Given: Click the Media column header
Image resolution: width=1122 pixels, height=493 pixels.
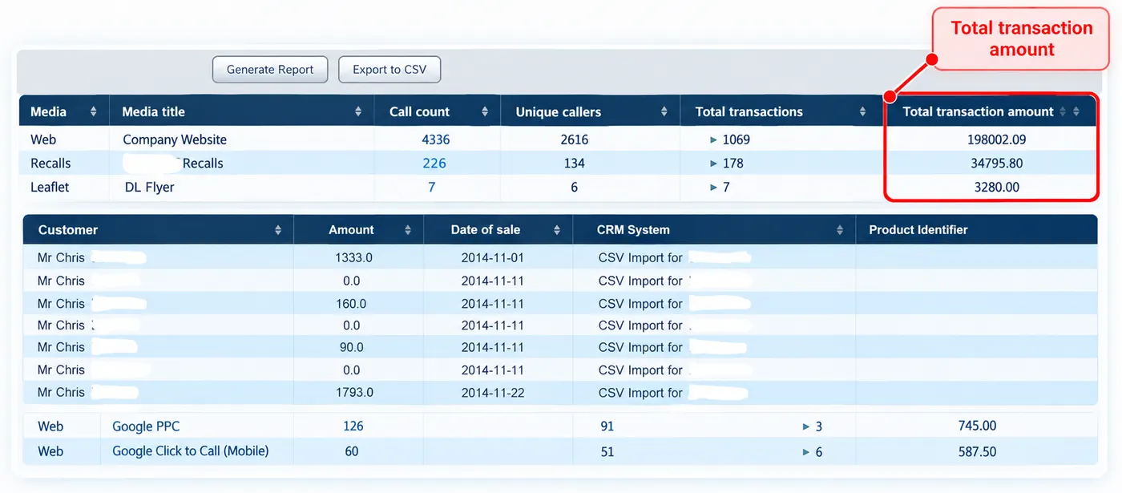Looking at the screenshot, I should pos(64,111).
